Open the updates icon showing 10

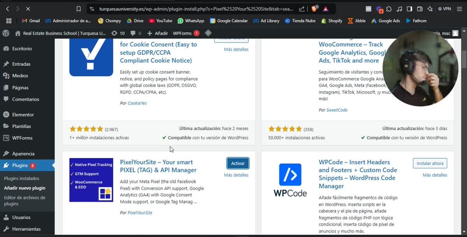[x=118, y=33]
